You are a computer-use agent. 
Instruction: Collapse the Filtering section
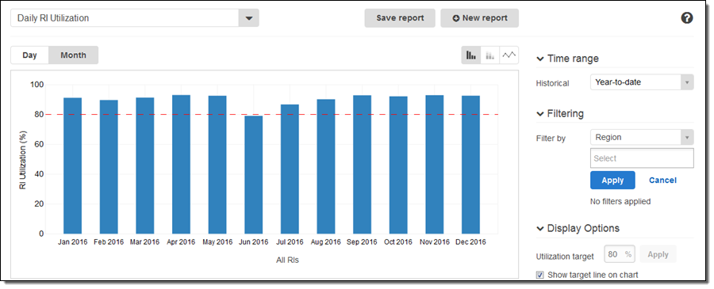coord(540,113)
